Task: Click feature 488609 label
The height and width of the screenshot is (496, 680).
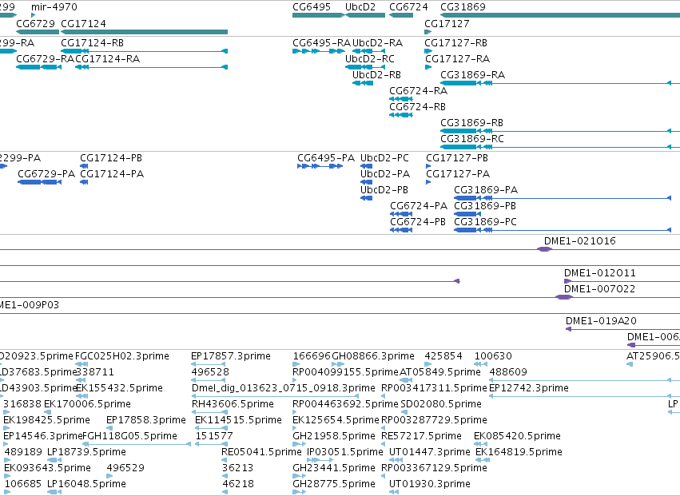Action: (508, 372)
